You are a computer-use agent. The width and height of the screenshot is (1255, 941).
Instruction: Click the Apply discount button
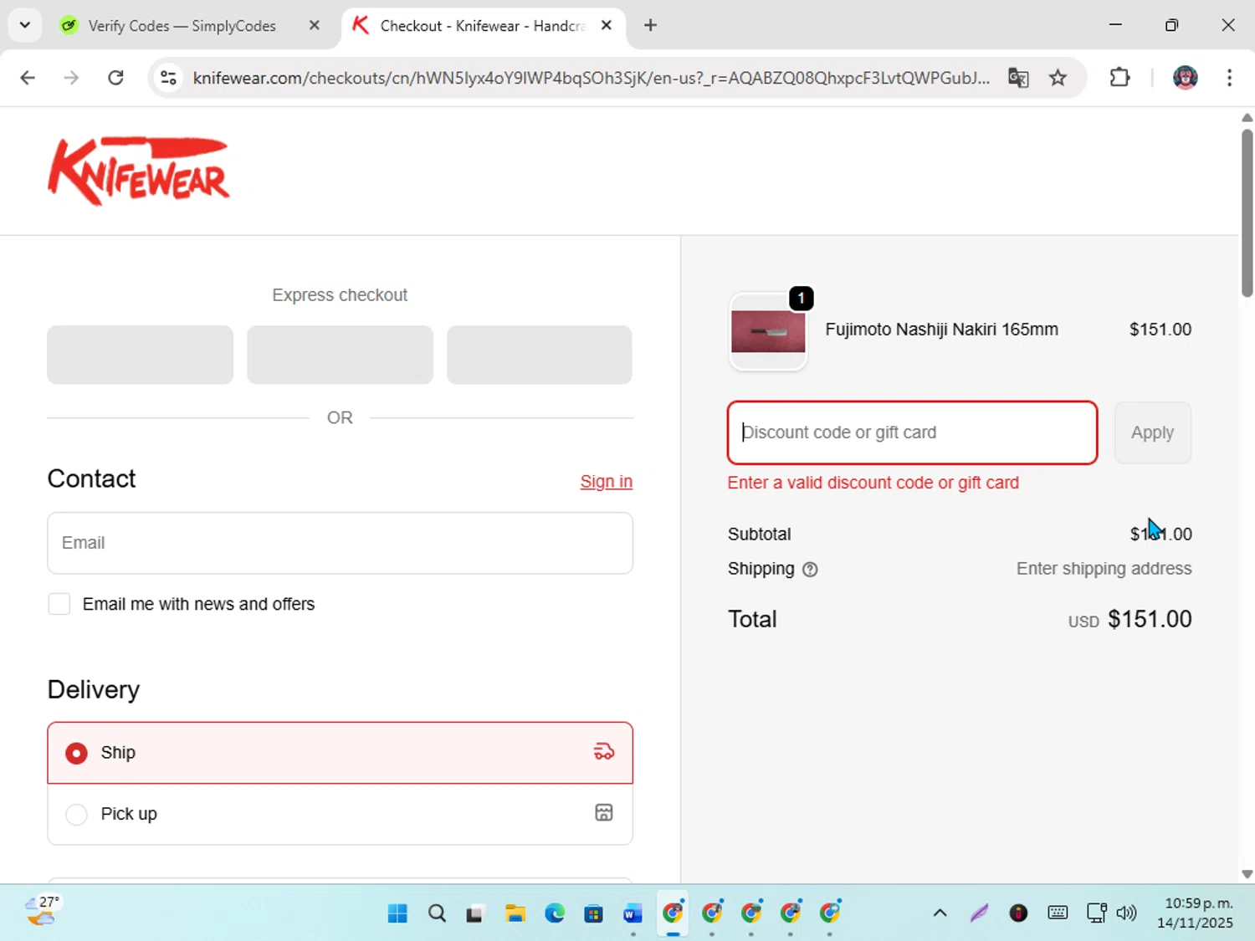point(1152,432)
